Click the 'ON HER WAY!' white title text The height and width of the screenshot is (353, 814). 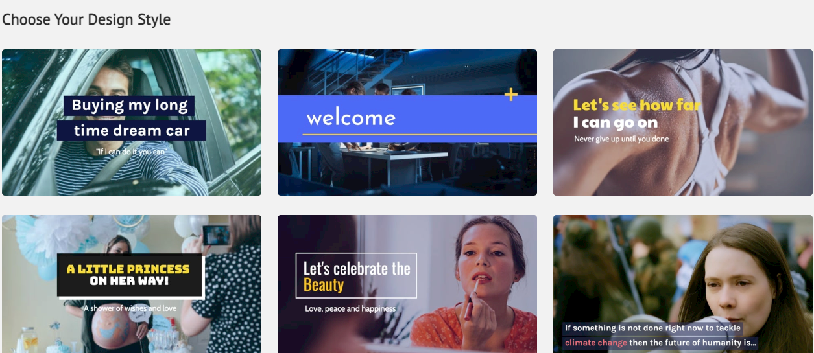(x=130, y=281)
